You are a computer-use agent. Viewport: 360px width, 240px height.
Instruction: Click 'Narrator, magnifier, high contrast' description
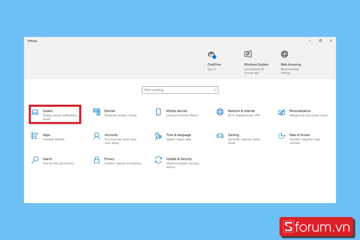tap(304, 141)
